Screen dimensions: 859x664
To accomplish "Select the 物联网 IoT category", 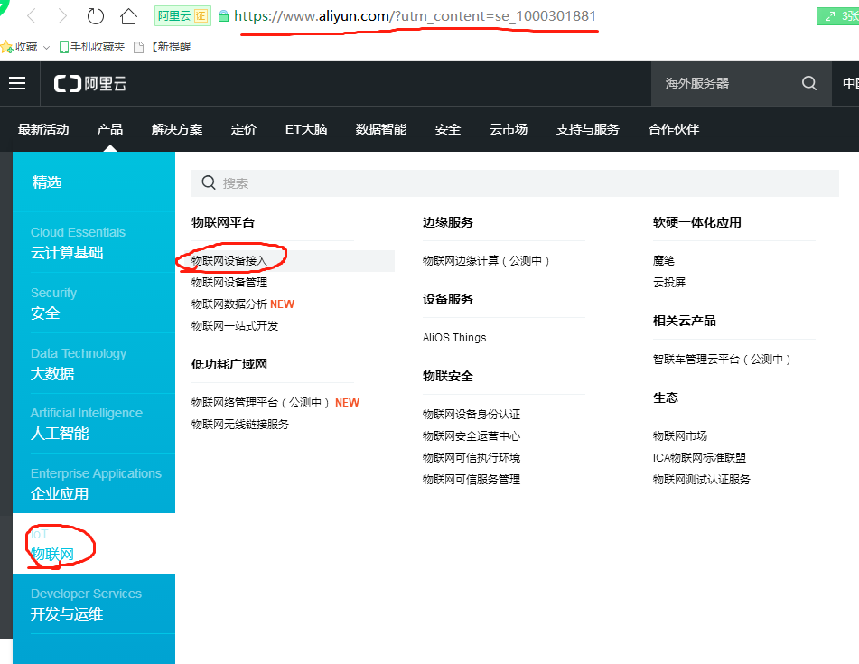I will pos(94,544).
